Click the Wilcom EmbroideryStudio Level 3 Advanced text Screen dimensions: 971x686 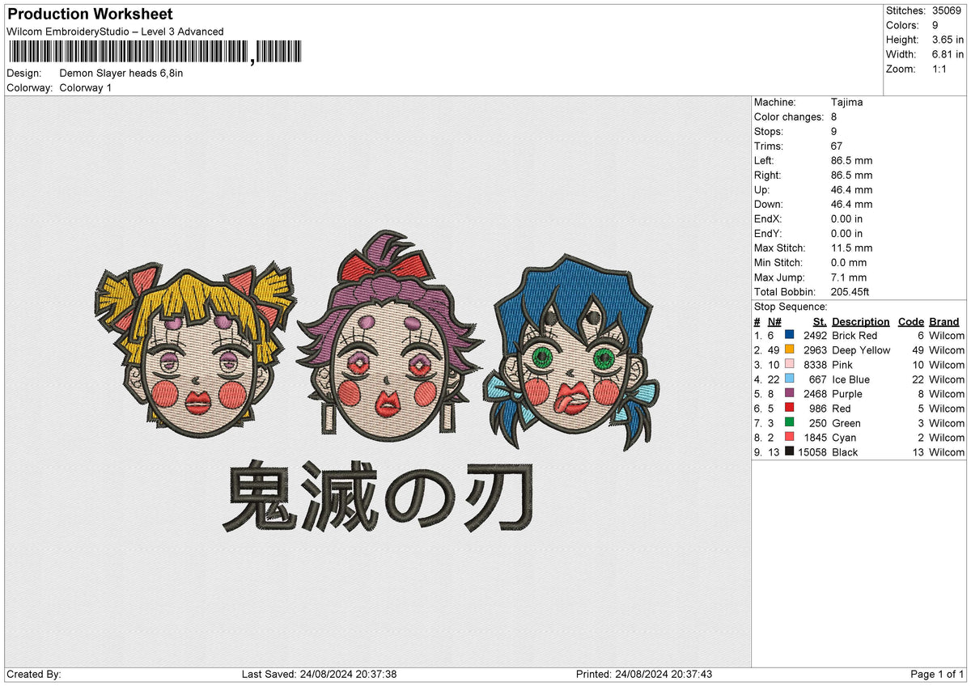point(115,32)
